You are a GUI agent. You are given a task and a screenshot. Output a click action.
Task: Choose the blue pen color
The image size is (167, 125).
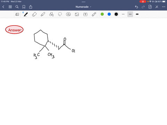coord(109,14)
